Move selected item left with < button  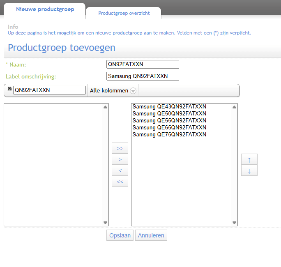pos(120,170)
